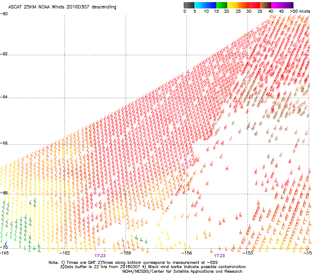Click the purple 45-50 knots legend segment
Viewport: 312px width, 274px height.
pos(287,5)
